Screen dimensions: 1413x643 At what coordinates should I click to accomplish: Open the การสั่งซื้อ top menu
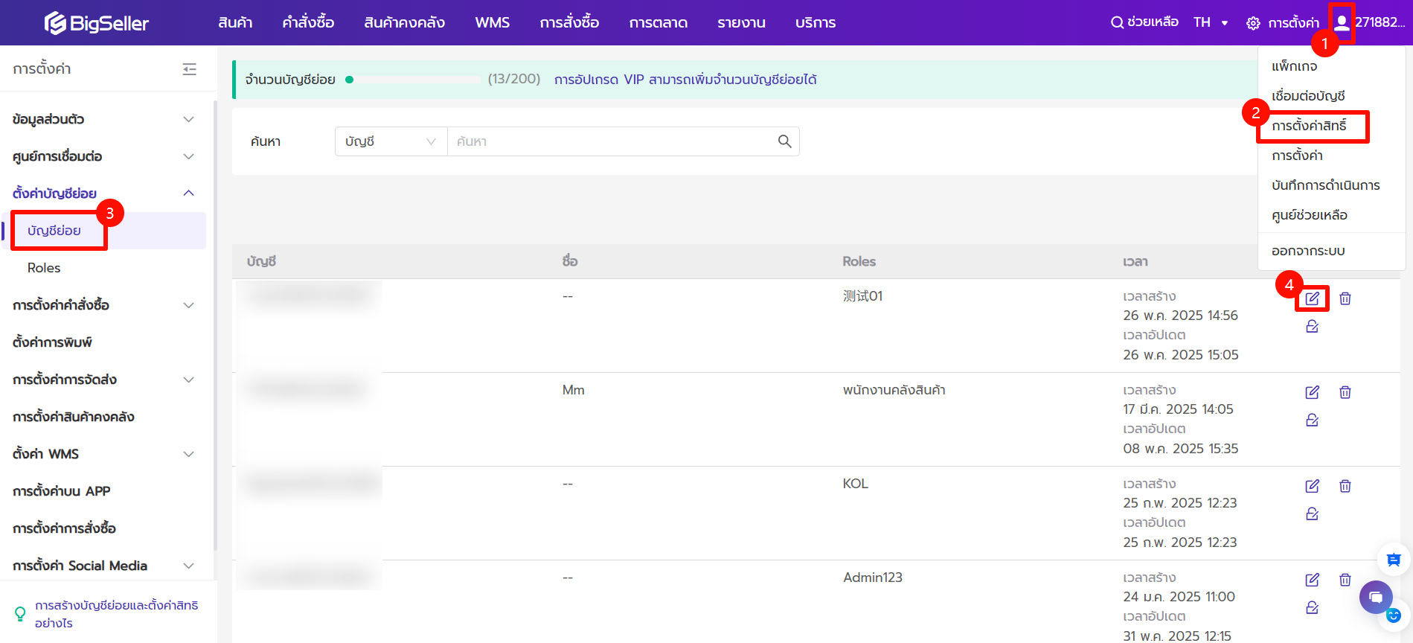click(x=569, y=23)
